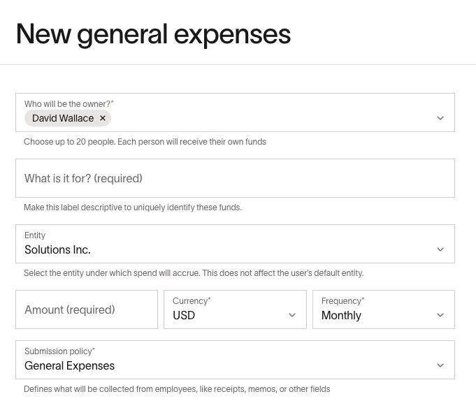
Task: Focus the Amount input field
Action: (x=87, y=309)
